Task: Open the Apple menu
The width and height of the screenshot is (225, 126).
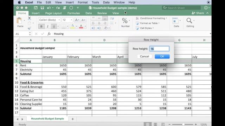Action: (20, 2)
